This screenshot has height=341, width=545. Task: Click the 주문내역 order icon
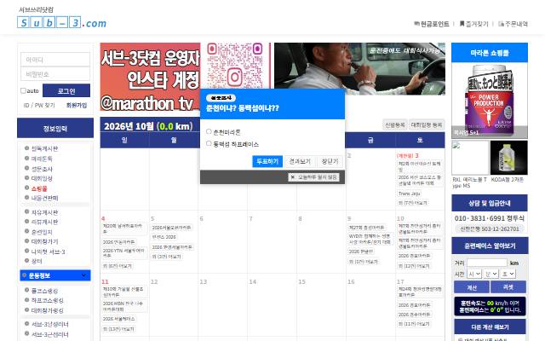[501, 24]
